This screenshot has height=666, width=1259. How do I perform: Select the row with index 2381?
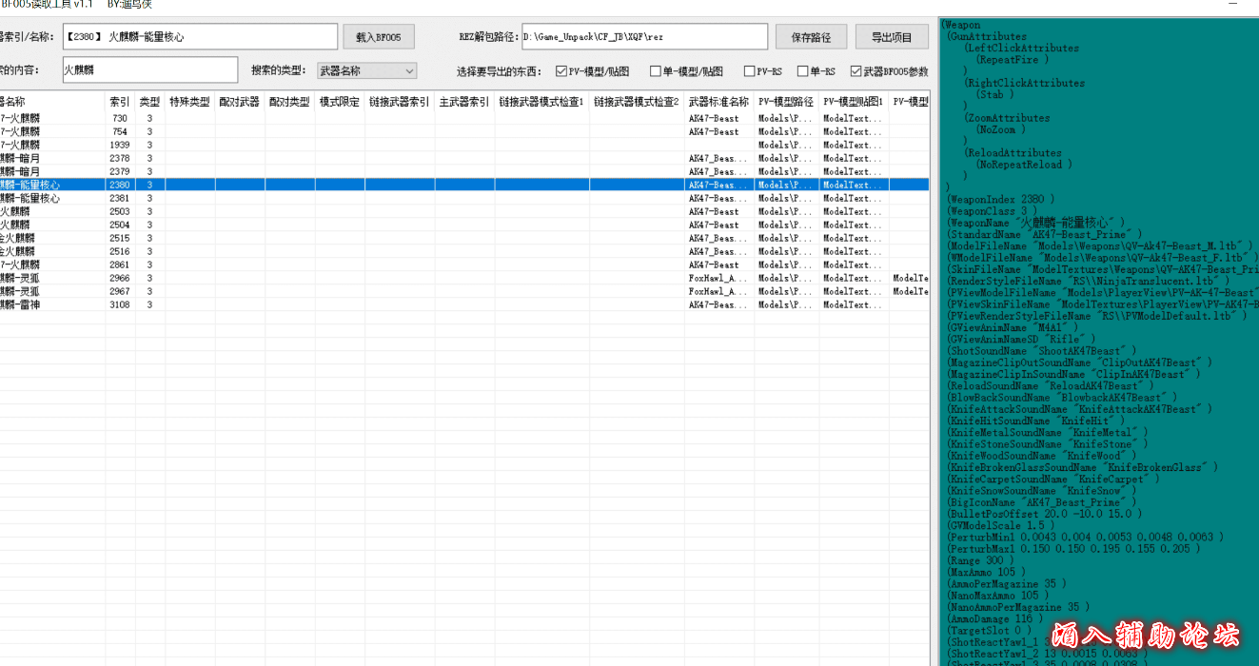pyautogui.click(x=120, y=199)
